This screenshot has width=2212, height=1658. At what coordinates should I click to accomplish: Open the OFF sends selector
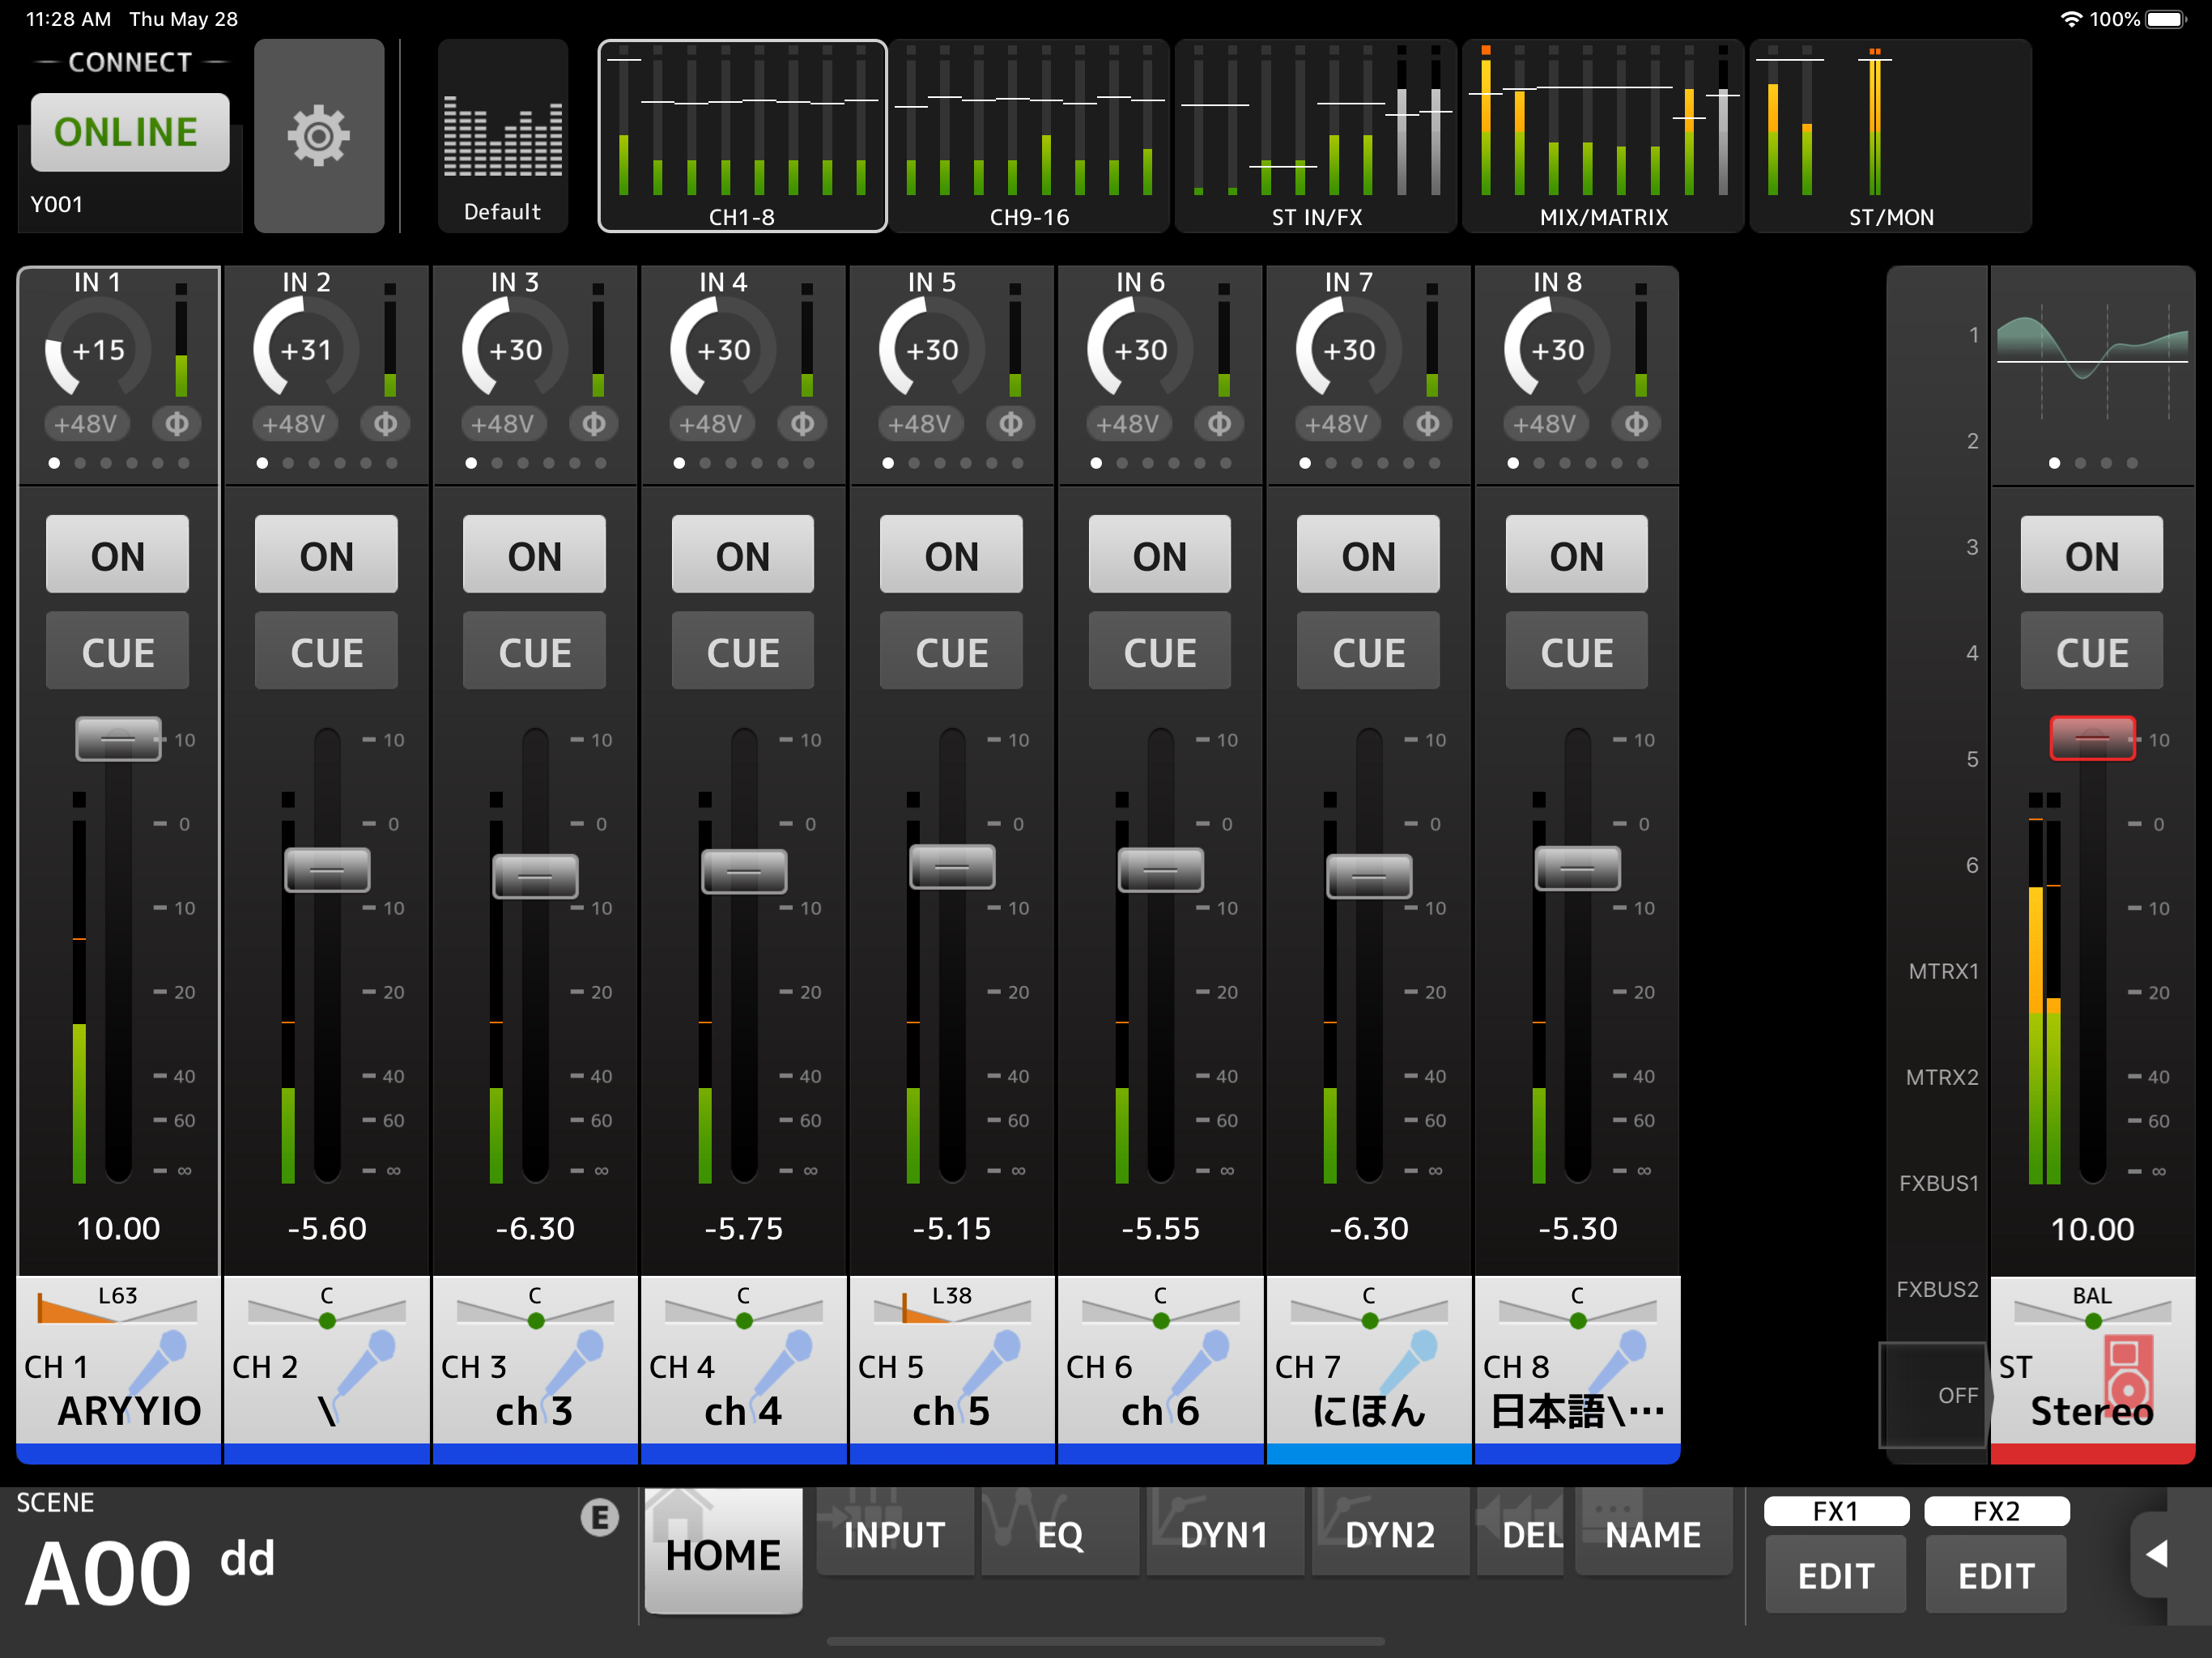click(x=1933, y=1394)
